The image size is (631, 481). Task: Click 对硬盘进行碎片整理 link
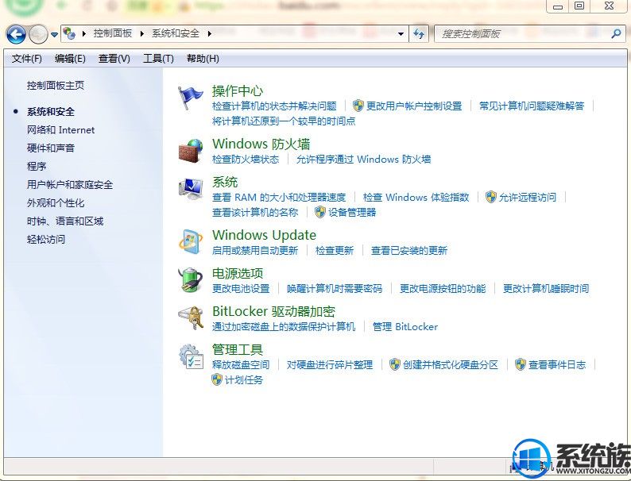click(330, 365)
